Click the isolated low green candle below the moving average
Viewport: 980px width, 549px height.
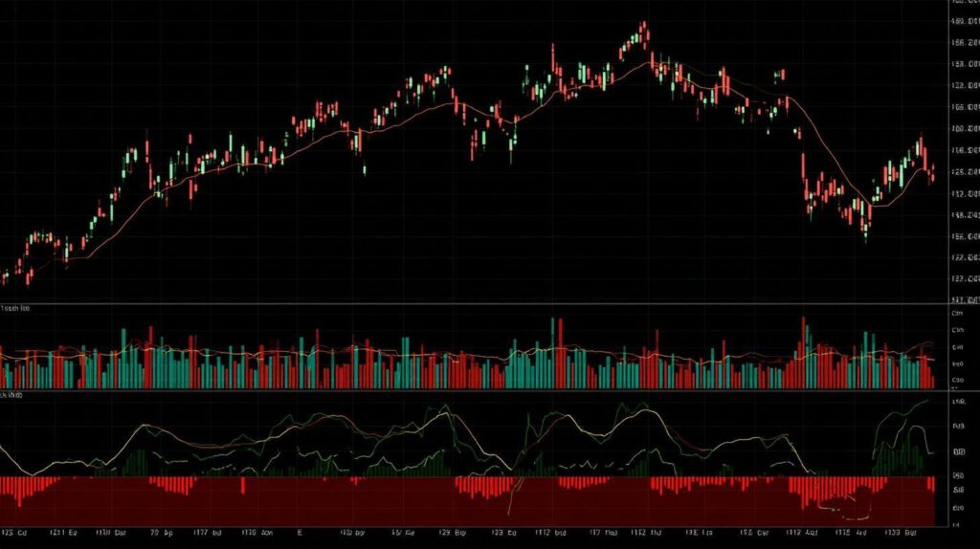(365, 170)
